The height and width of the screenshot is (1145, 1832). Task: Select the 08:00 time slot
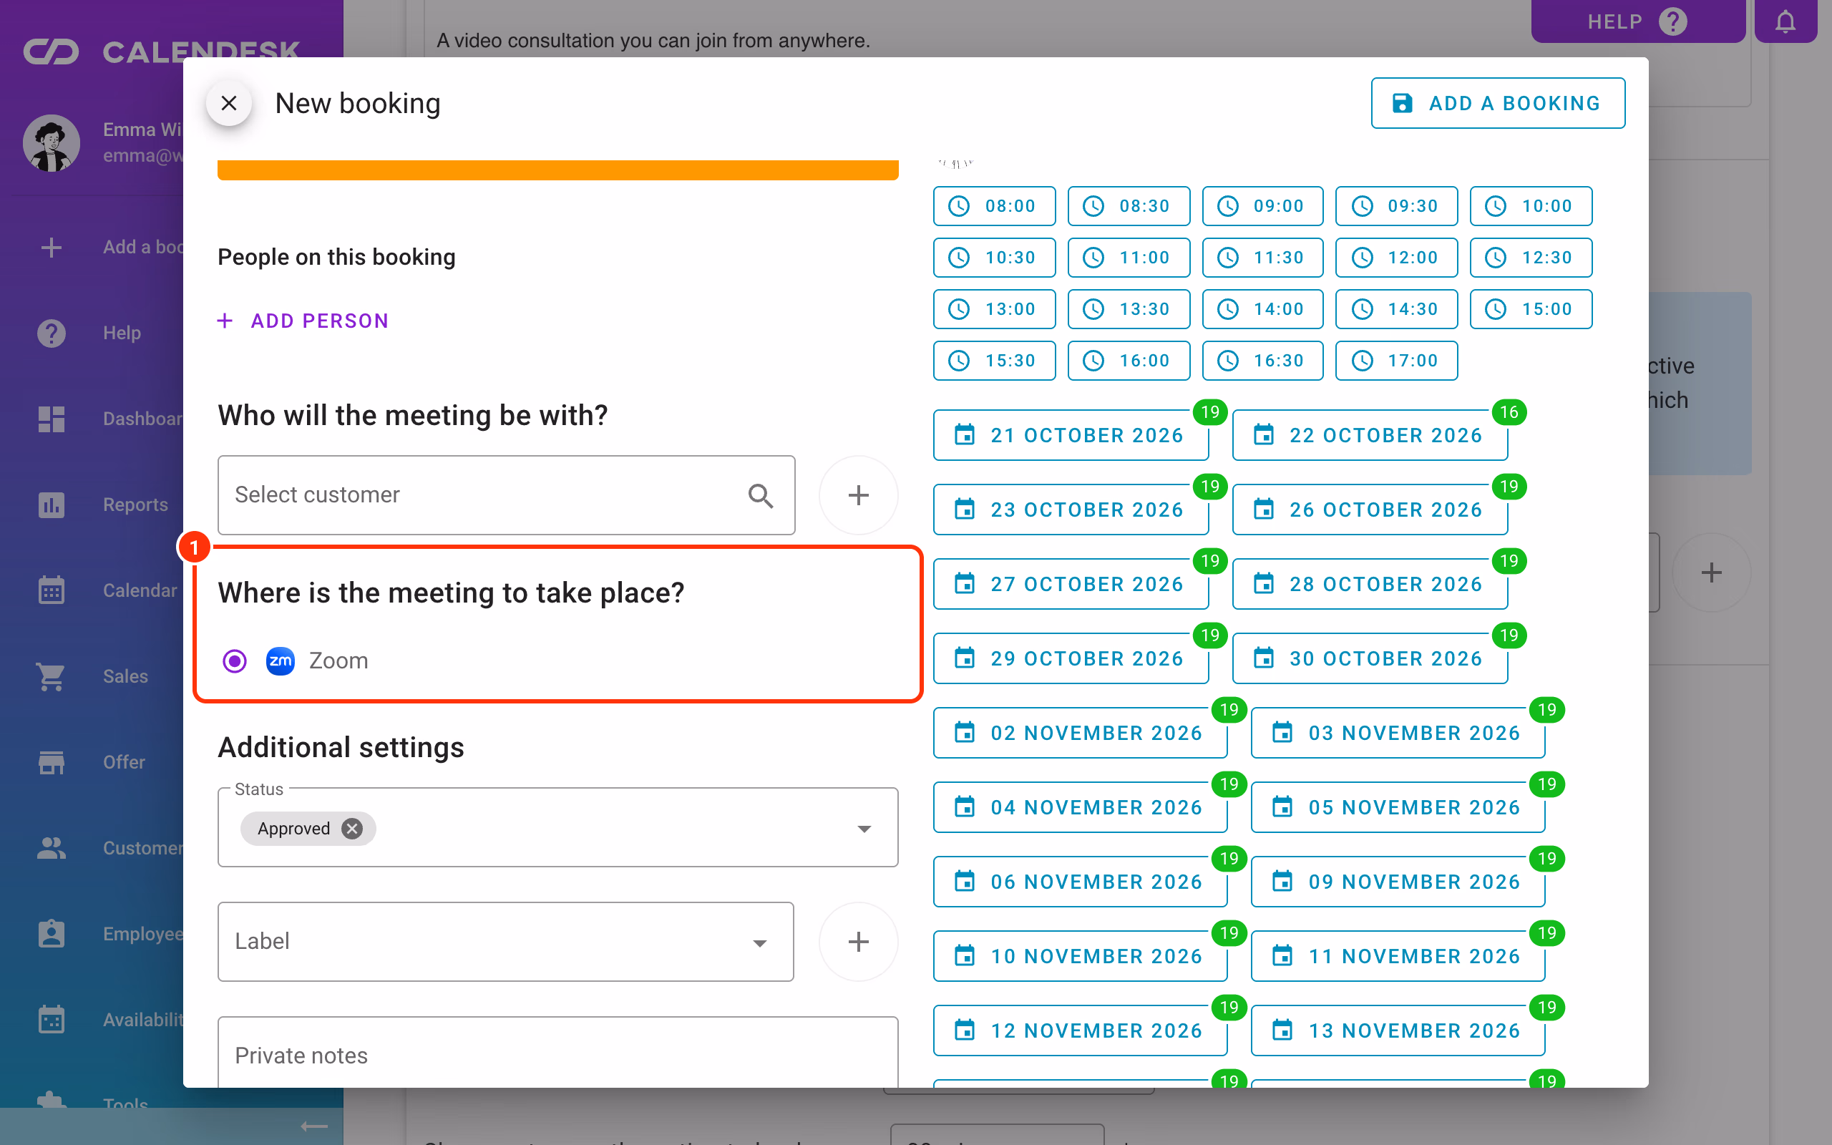click(994, 206)
